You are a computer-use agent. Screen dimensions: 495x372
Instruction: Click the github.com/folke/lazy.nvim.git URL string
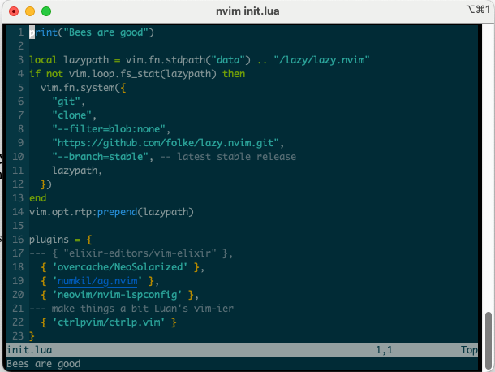coord(166,143)
